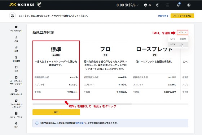Click the info icon in notice box
This screenshot has height=135, width=202.
point(37,123)
